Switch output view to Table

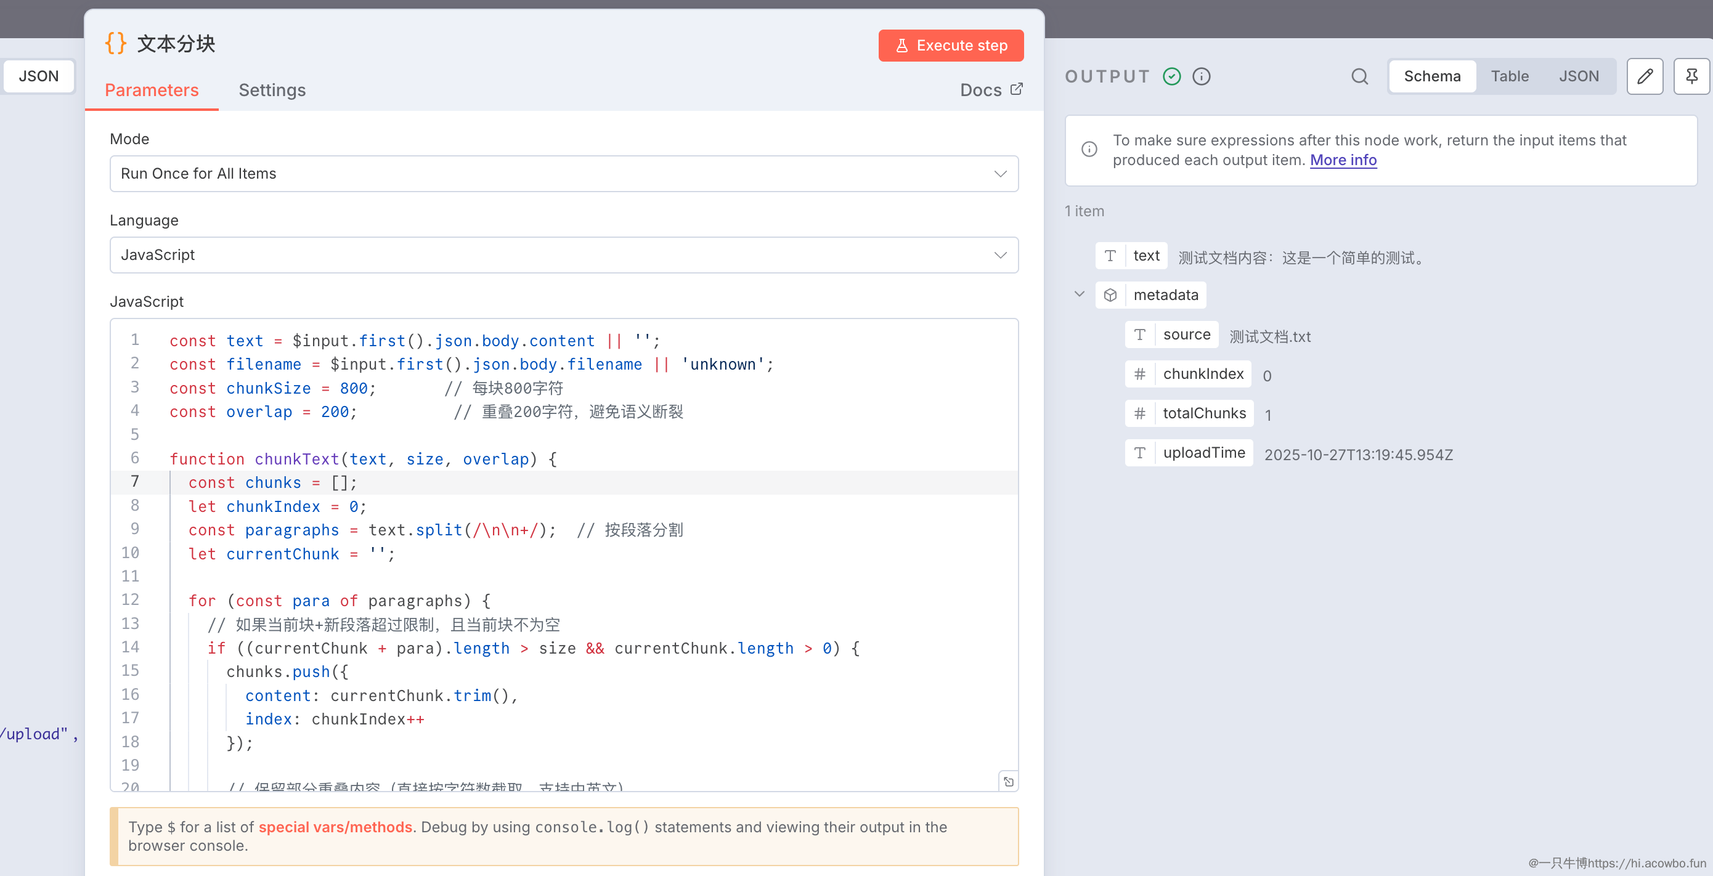(1509, 76)
